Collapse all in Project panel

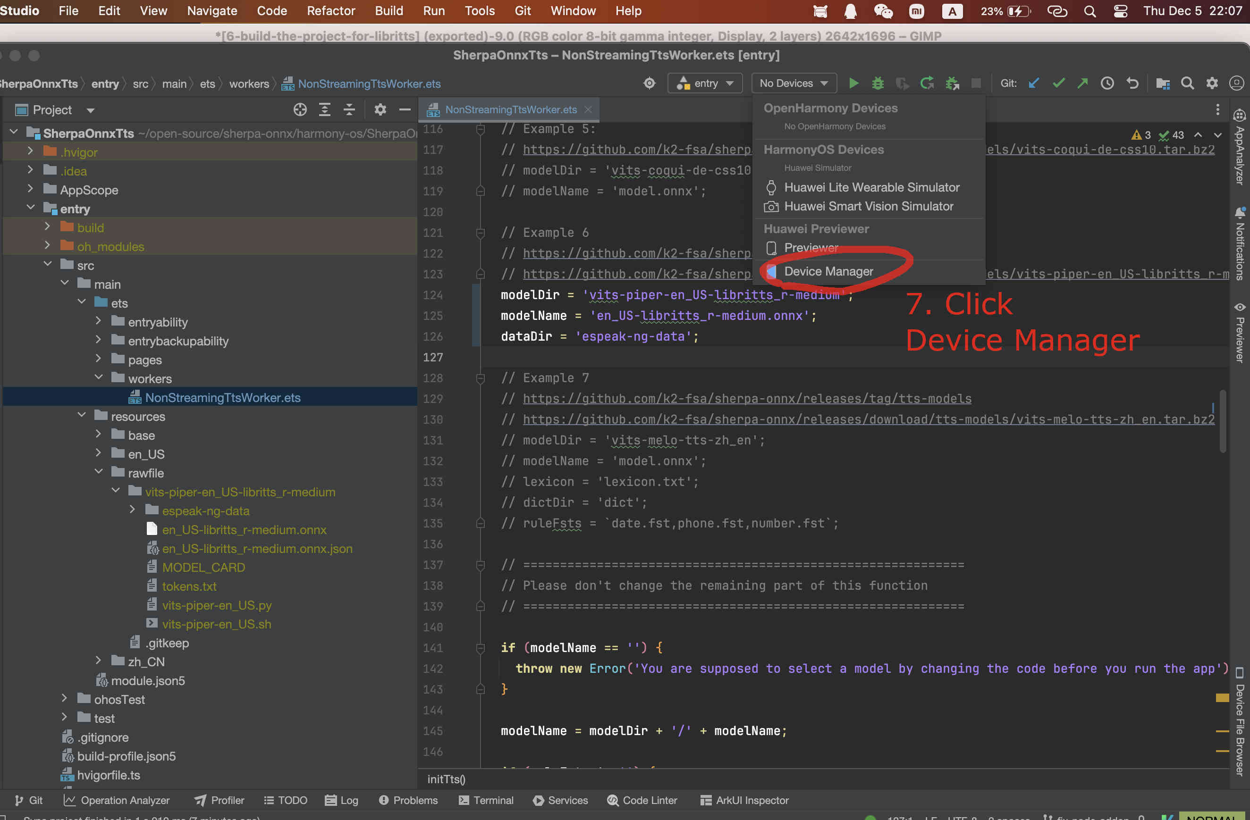[349, 109]
